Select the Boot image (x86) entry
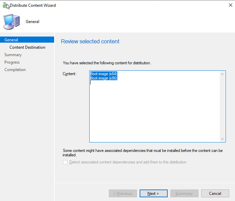 tap(103, 78)
